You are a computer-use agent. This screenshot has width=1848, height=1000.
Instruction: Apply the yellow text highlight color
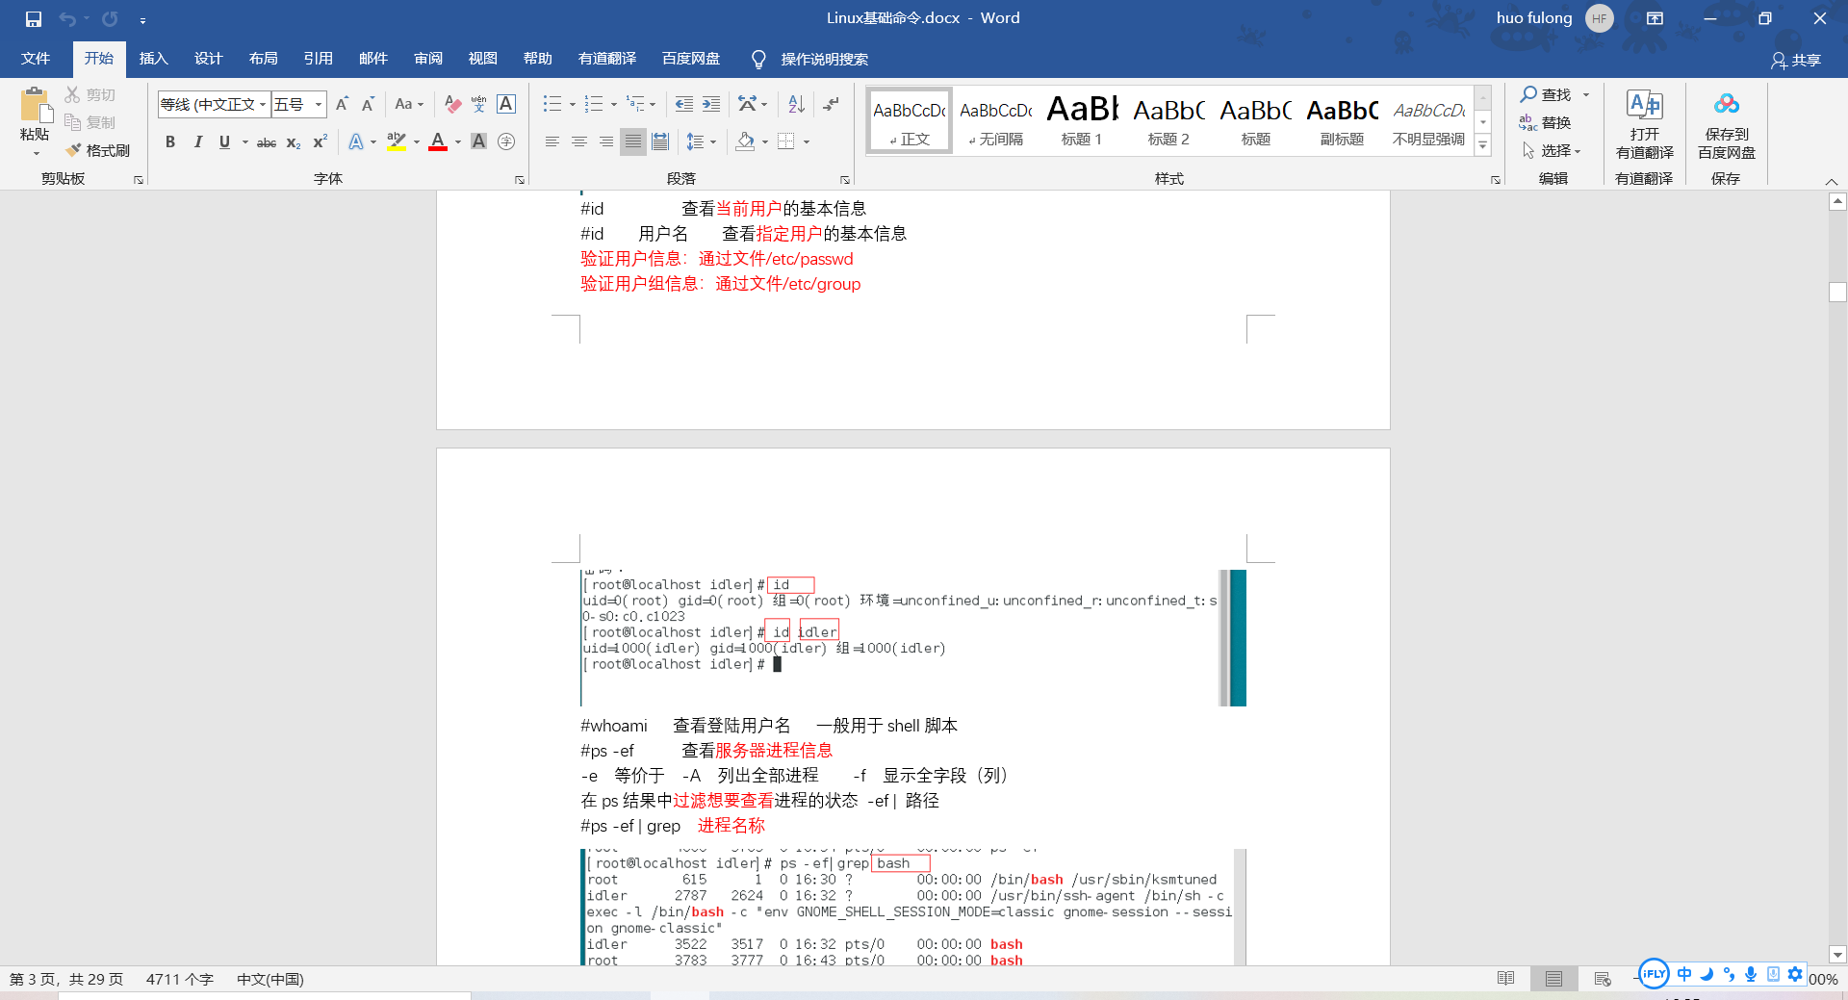pyautogui.click(x=396, y=141)
